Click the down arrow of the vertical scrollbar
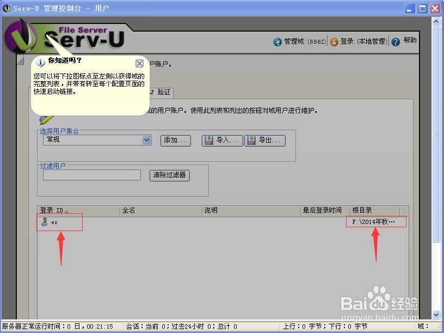This screenshot has height=333, width=444. 437,315
